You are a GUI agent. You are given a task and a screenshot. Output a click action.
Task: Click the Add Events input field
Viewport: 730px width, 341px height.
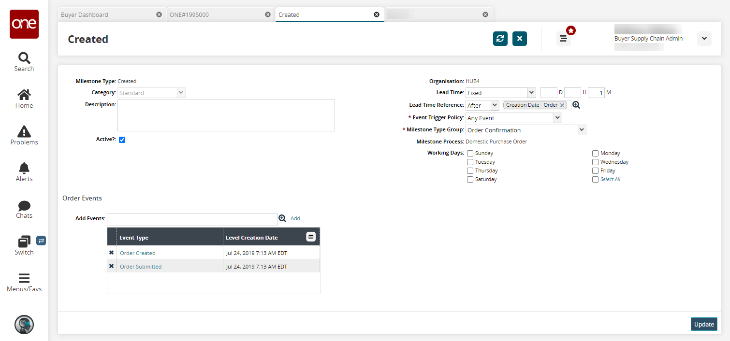click(192, 220)
